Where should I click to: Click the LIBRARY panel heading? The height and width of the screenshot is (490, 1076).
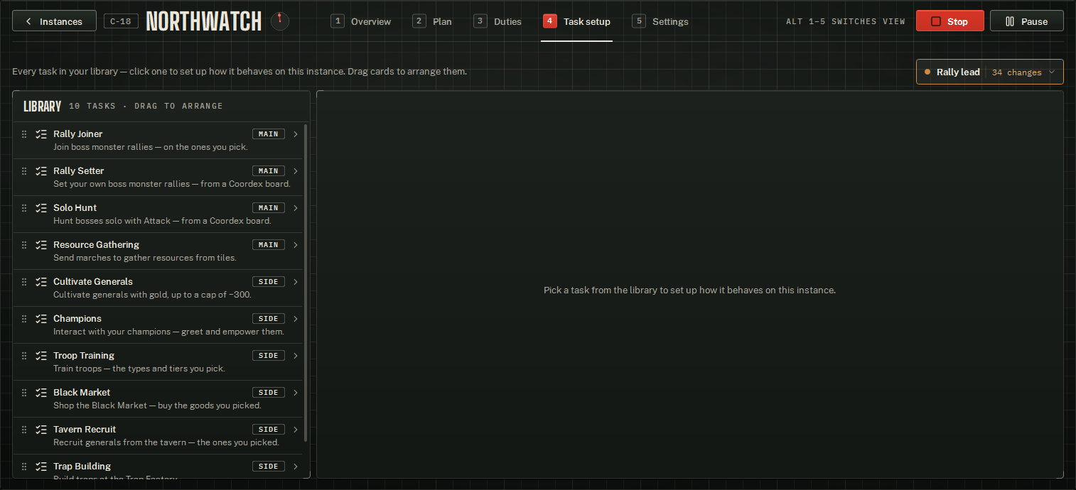(43, 107)
